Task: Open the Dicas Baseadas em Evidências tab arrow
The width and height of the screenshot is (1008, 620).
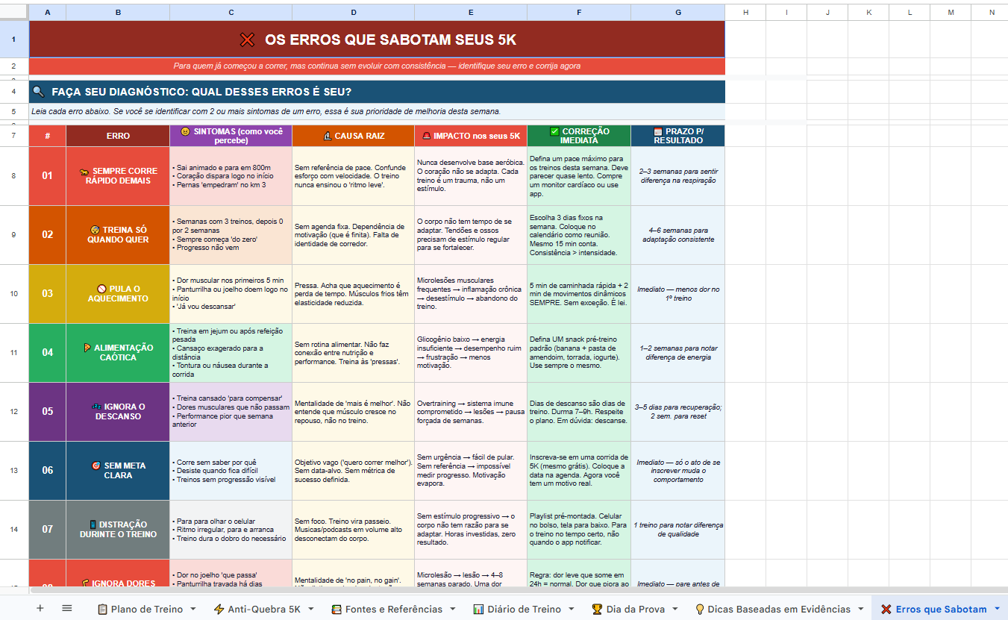Action: click(x=860, y=609)
